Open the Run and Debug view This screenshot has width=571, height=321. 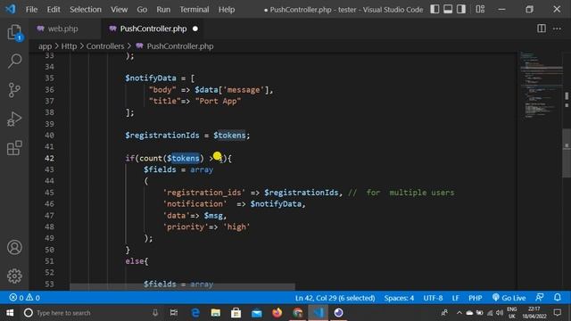tap(14, 119)
